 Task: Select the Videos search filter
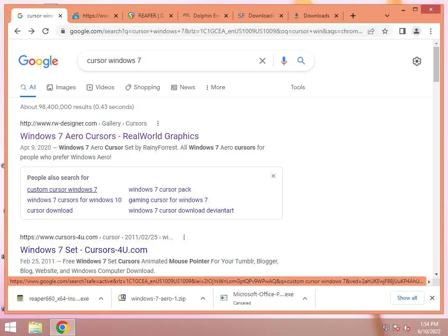click(100, 87)
